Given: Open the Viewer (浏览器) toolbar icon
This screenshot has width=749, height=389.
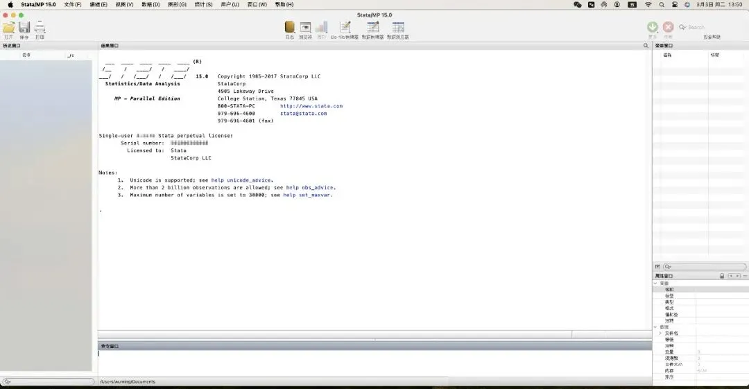Looking at the screenshot, I should [x=305, y=27].
